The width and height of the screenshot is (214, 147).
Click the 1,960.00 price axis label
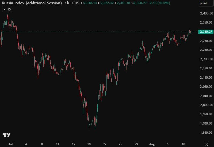coord(206,114)
